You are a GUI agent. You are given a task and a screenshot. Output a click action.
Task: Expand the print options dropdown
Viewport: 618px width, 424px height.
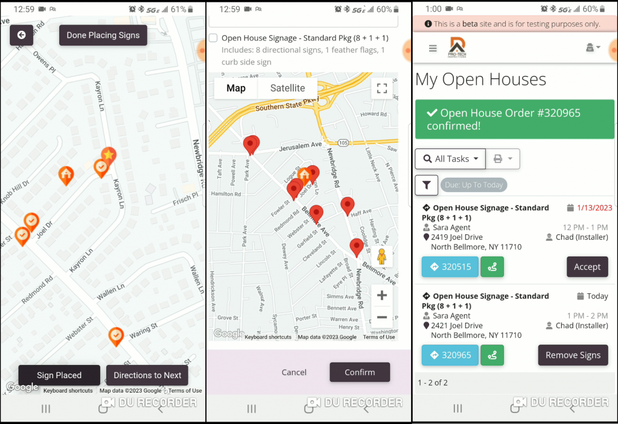[503, 159]
